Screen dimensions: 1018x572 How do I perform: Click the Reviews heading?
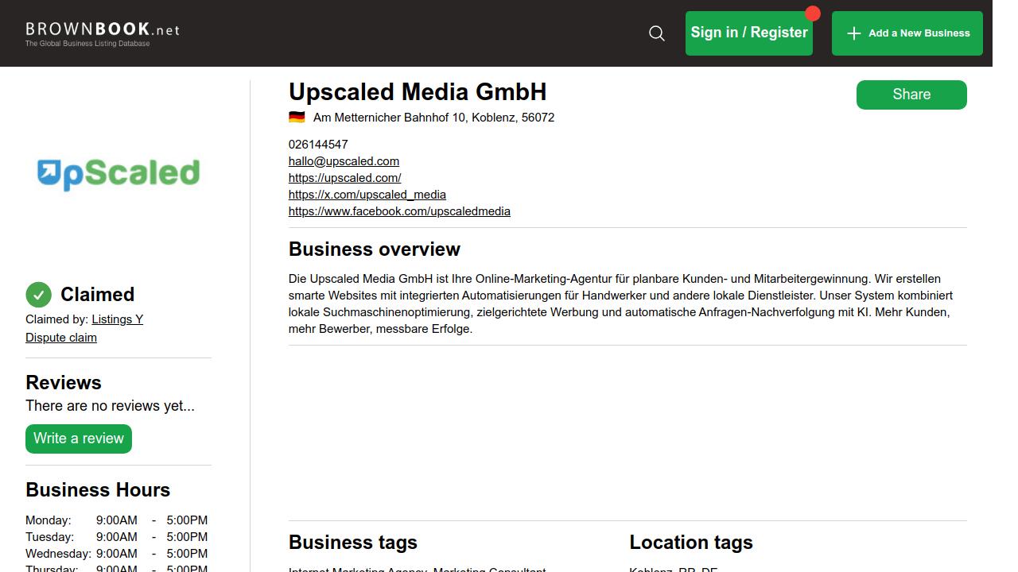click(64, 383)
